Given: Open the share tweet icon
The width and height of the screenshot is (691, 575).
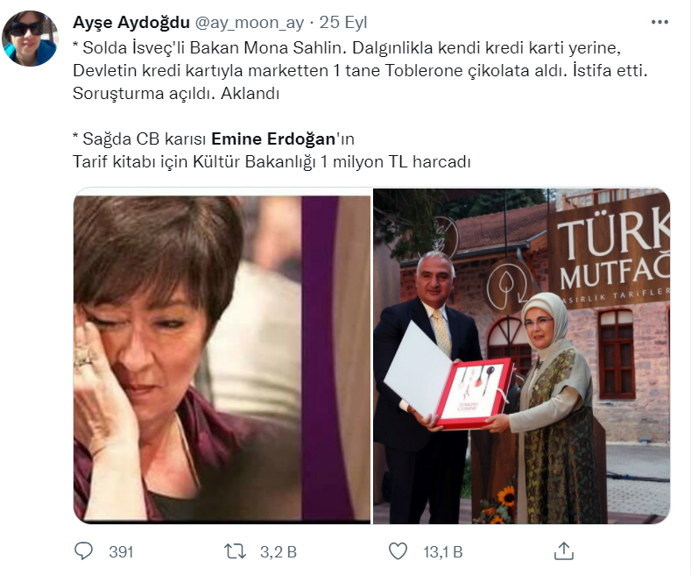Looking at the screenshot, I should click(564, 551).
